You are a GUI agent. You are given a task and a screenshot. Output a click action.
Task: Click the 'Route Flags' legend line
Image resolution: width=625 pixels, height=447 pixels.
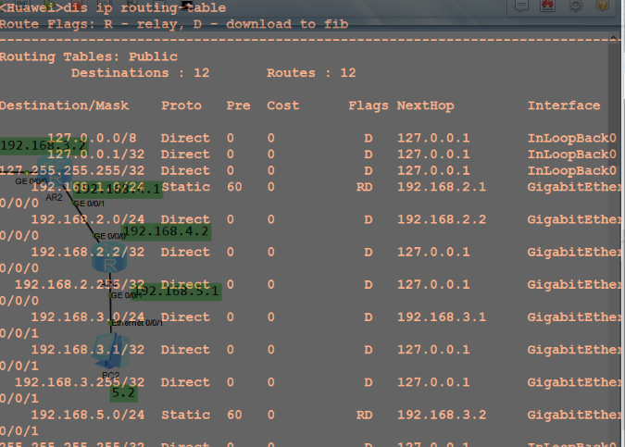point(174,24)
